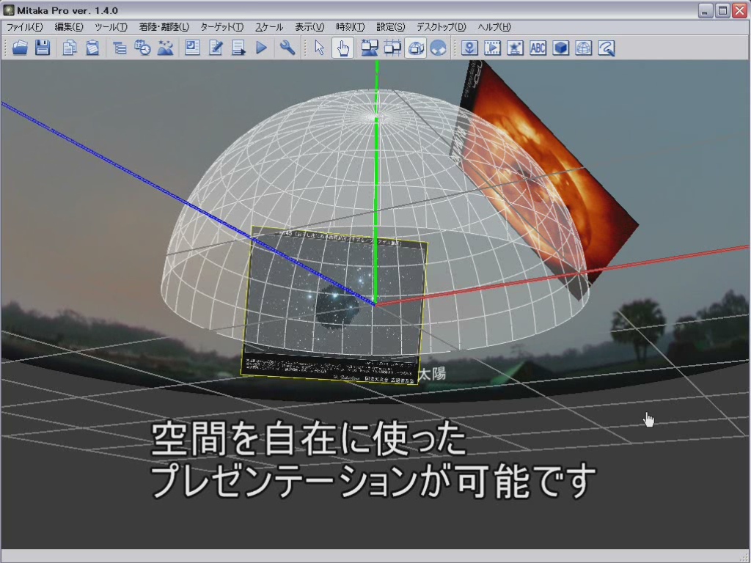The width and height of the screenshot is (751, 563).
Task: Click the moon page screen icon
Action: 192,48
